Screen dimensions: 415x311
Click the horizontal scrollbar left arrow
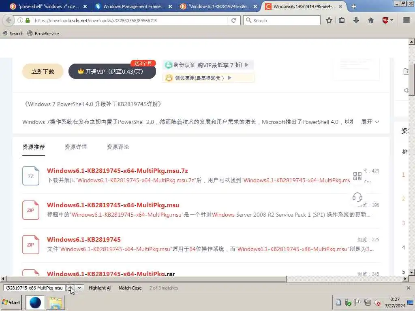tap(3, 279)
